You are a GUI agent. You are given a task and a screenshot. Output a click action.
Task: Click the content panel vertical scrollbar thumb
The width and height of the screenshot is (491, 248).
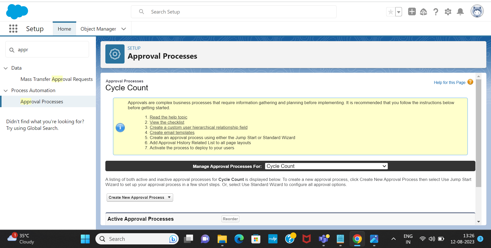click(x=478, y=133)
